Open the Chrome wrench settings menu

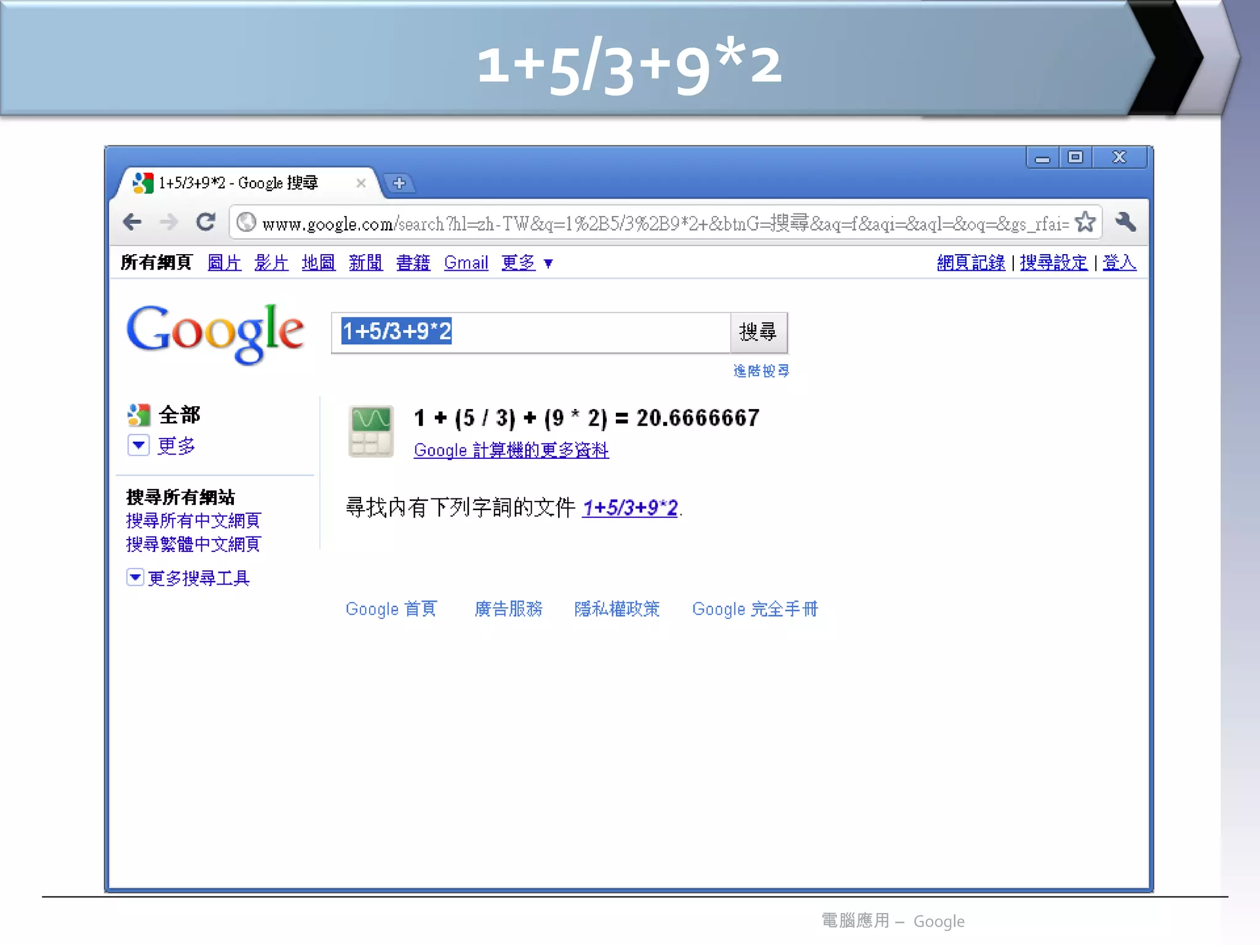1125,221
